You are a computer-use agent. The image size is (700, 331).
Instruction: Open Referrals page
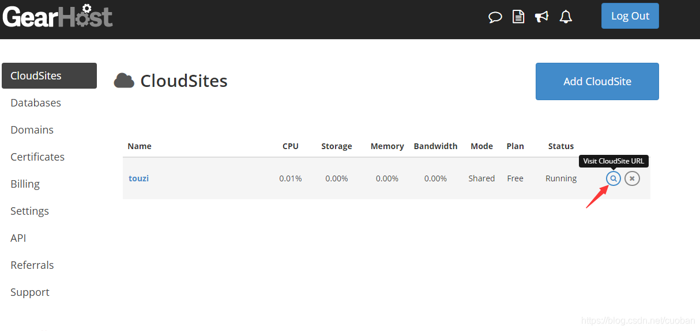[32, 265]
